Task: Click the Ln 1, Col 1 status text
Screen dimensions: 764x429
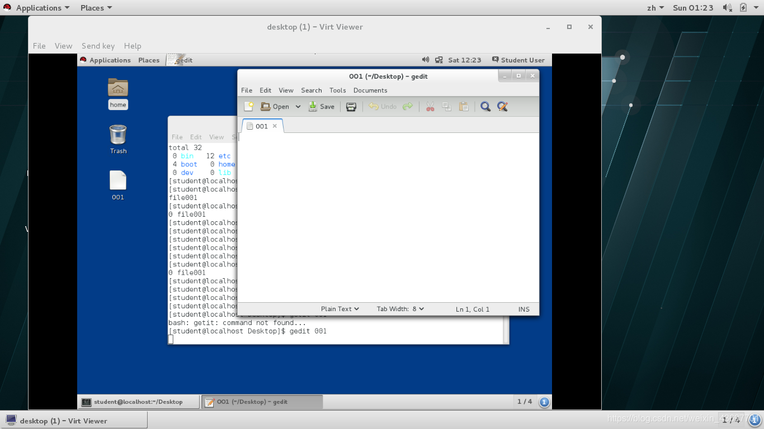Action: coord(473,309)
